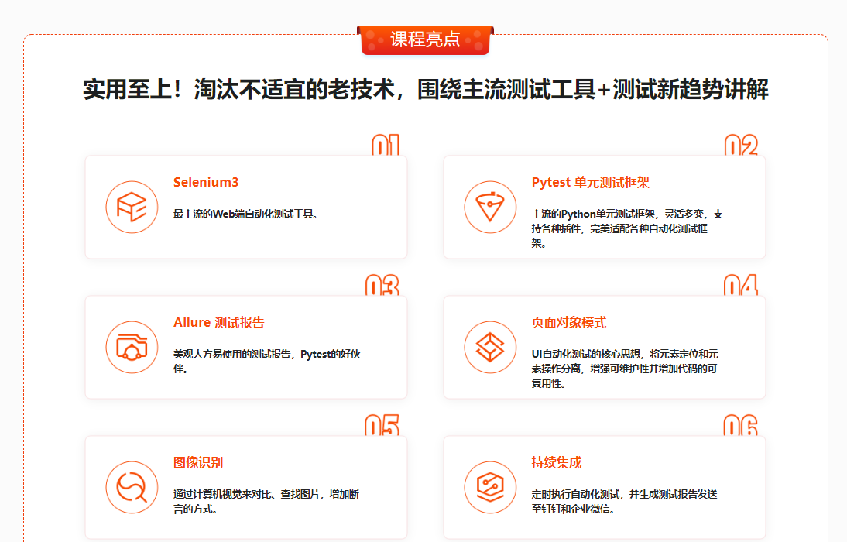Select the Allure 测试报告 heading
Image resolution: width=847 pixels, height=542 pixels.
[x=218, y=323]
